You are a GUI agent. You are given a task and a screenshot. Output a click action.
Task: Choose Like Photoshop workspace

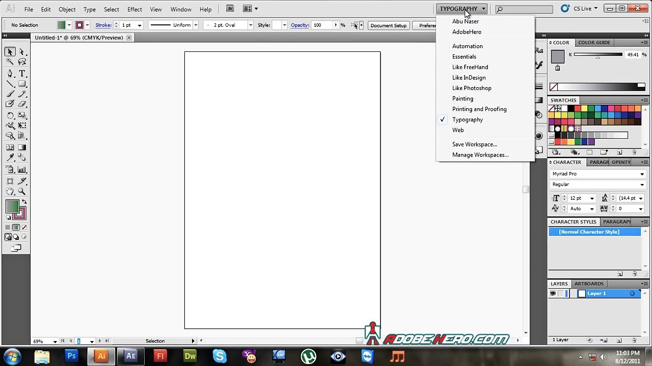click(472, 88)
